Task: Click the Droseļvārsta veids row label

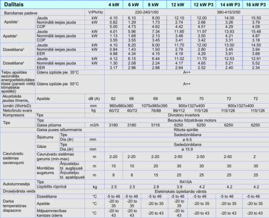Action: click(x=19, y=191)
